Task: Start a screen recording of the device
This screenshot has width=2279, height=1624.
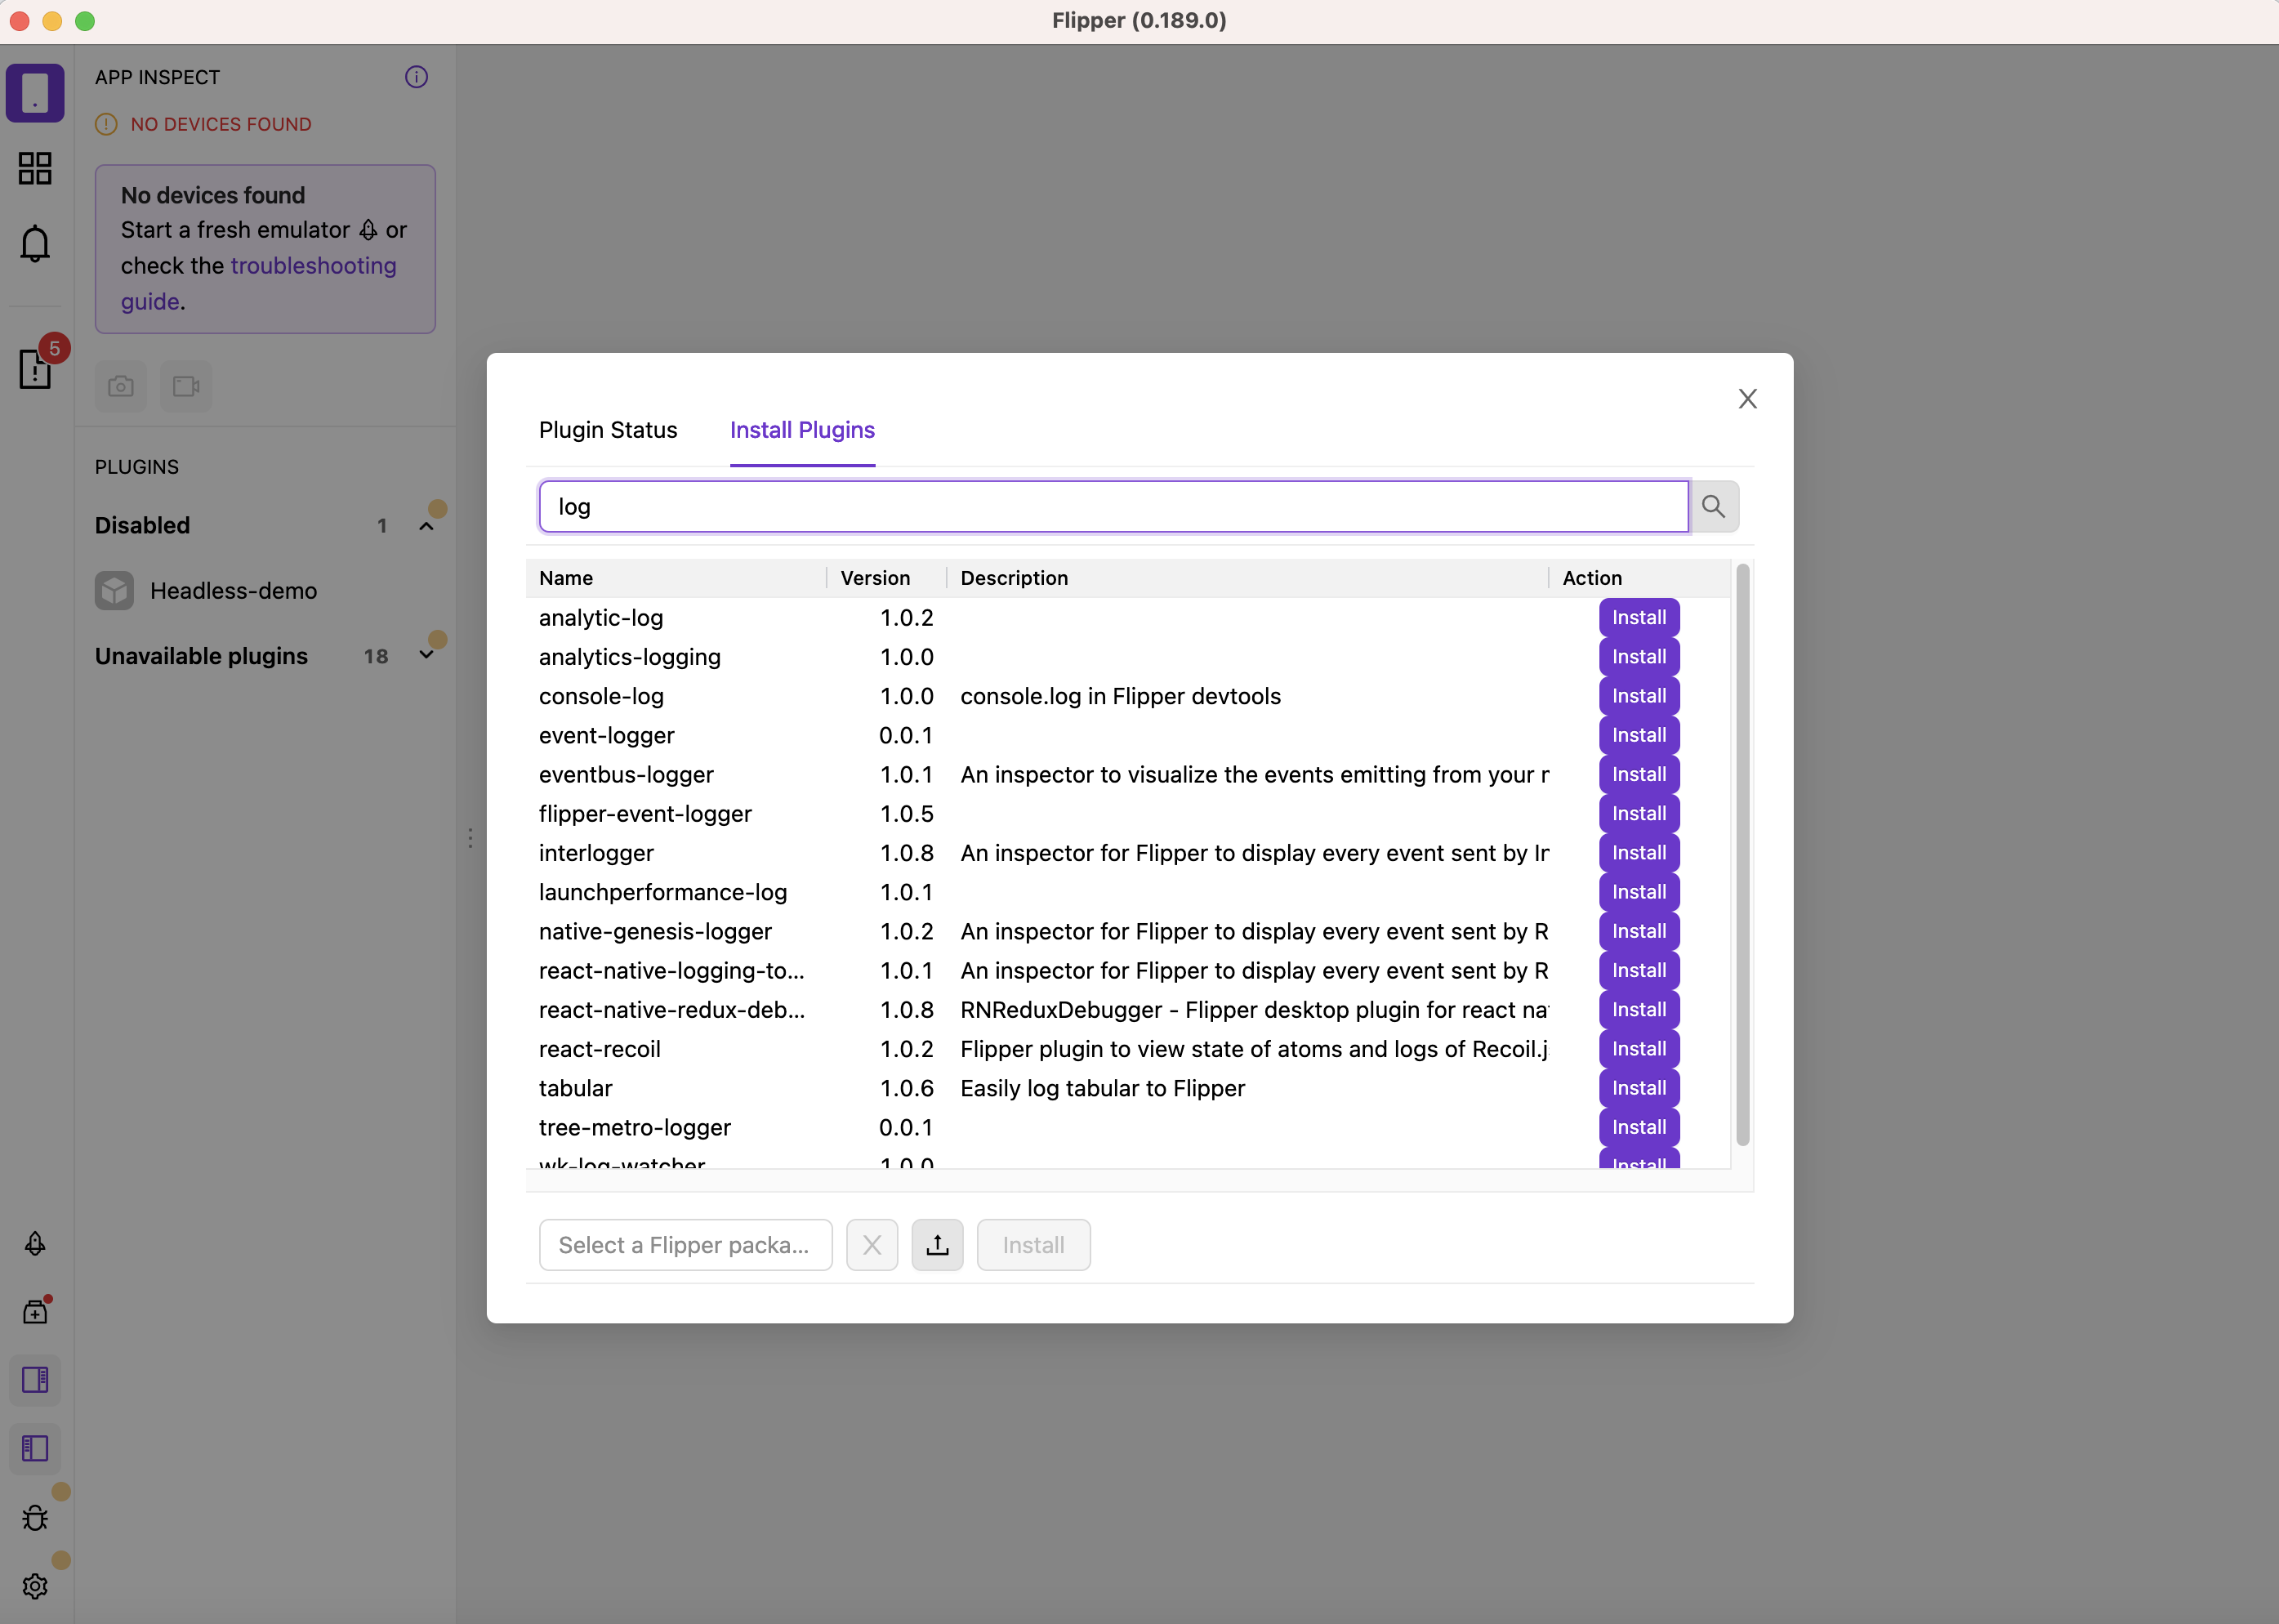Action: (186, 386)
